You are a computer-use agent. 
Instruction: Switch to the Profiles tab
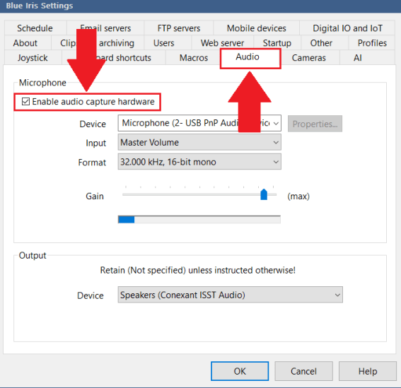tap(372, 43)
